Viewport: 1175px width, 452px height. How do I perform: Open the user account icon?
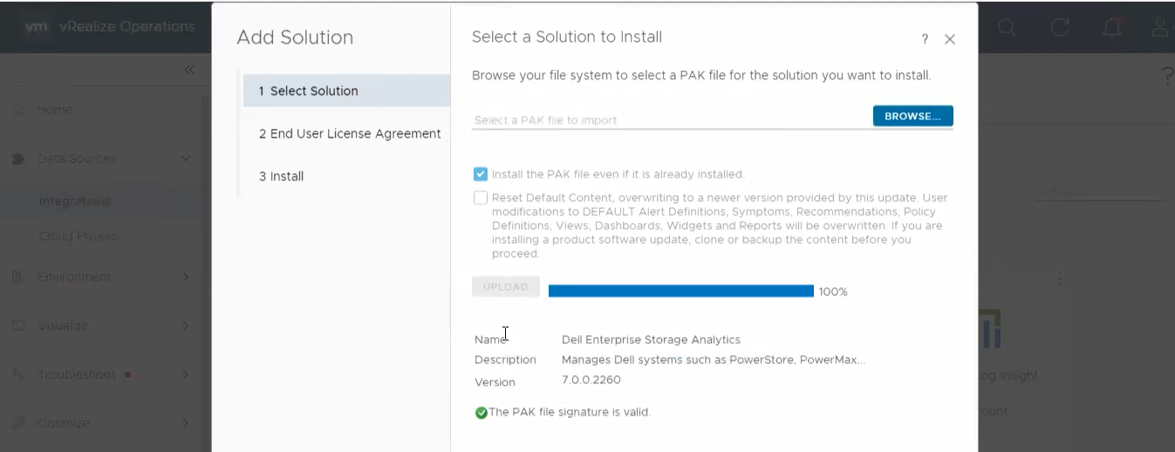pos(1160,27)
